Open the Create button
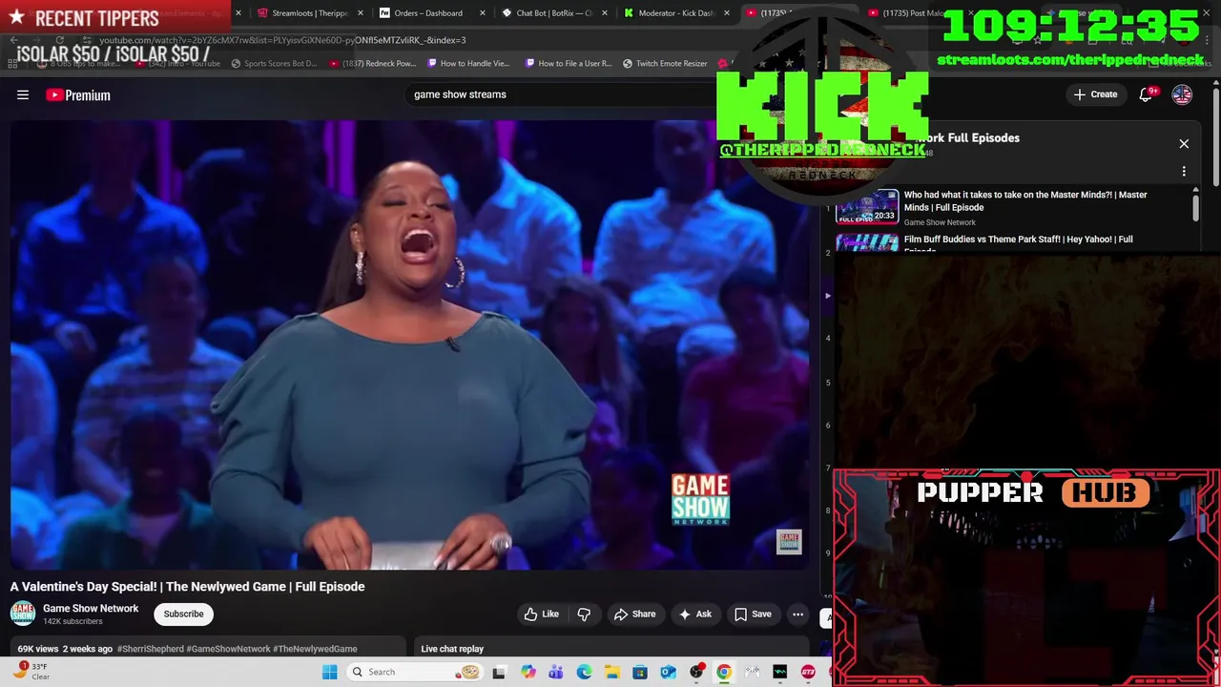This screenshot has height=687, width=1221. click(1095, 94)
